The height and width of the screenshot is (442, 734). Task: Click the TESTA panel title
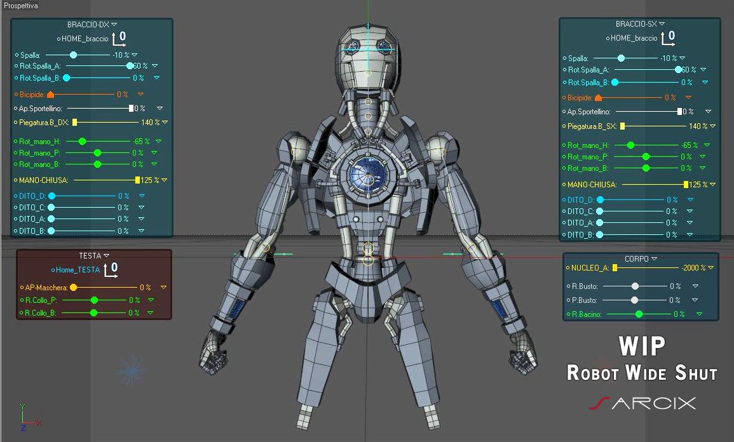90,255
